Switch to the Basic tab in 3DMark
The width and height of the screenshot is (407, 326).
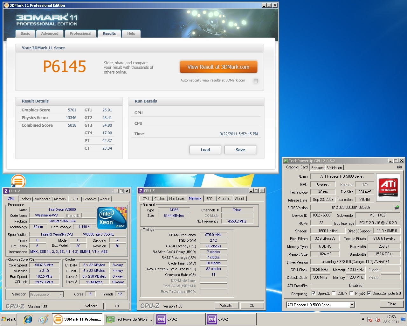tap(25, 33)
